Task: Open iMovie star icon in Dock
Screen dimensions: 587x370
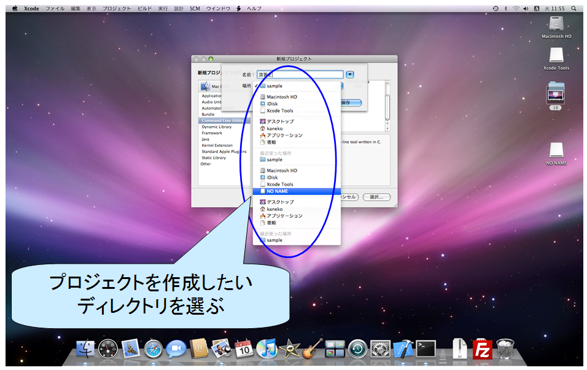Action: click(x=289, y=348)
